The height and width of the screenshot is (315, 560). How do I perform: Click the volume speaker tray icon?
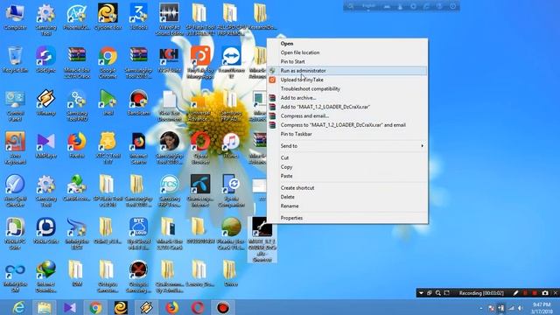pyautogui.click(x=521, y=308)
